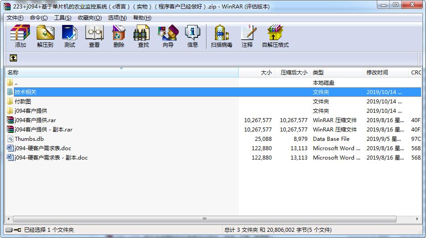Click the 查看 (View) toolbar icon

(94, 33)
